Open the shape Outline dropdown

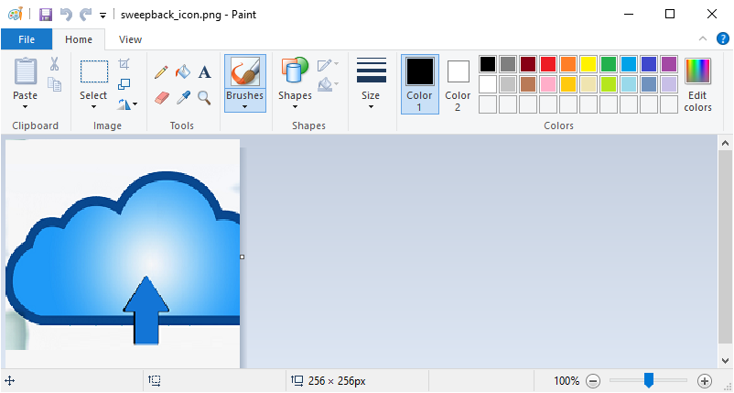point(328,65)
